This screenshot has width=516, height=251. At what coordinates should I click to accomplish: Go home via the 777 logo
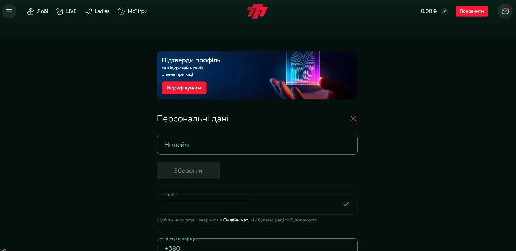pyautogui.click(x=257, y=11)
